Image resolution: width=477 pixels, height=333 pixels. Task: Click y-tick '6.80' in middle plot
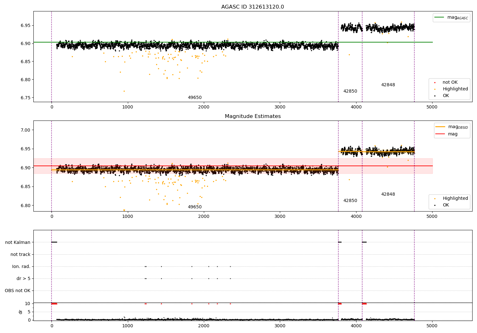[25, 206]
